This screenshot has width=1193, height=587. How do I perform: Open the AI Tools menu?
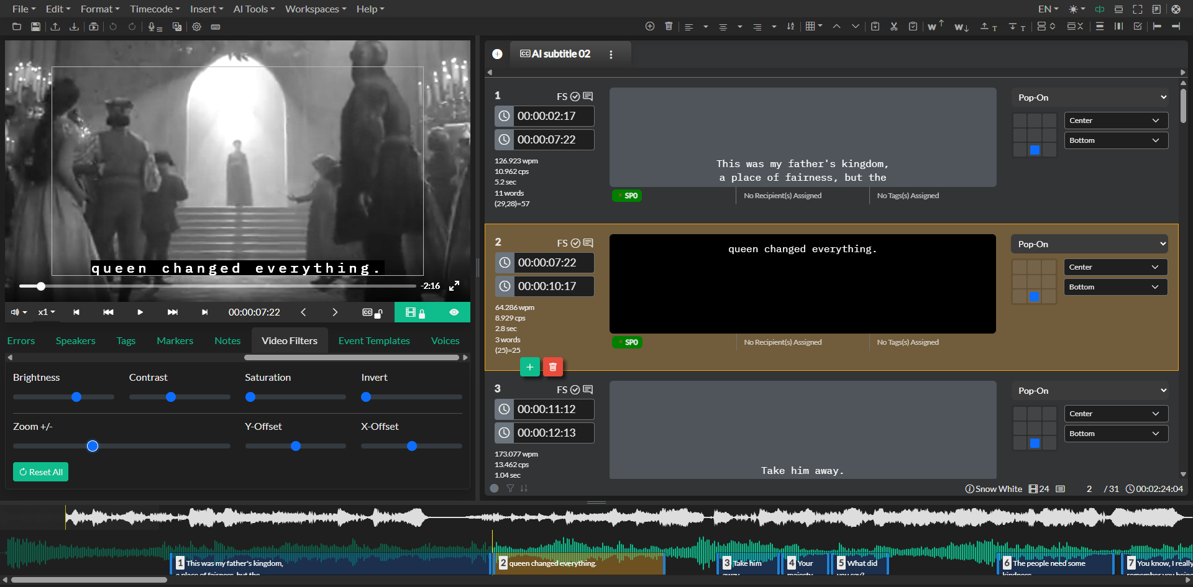pos(254,9)
